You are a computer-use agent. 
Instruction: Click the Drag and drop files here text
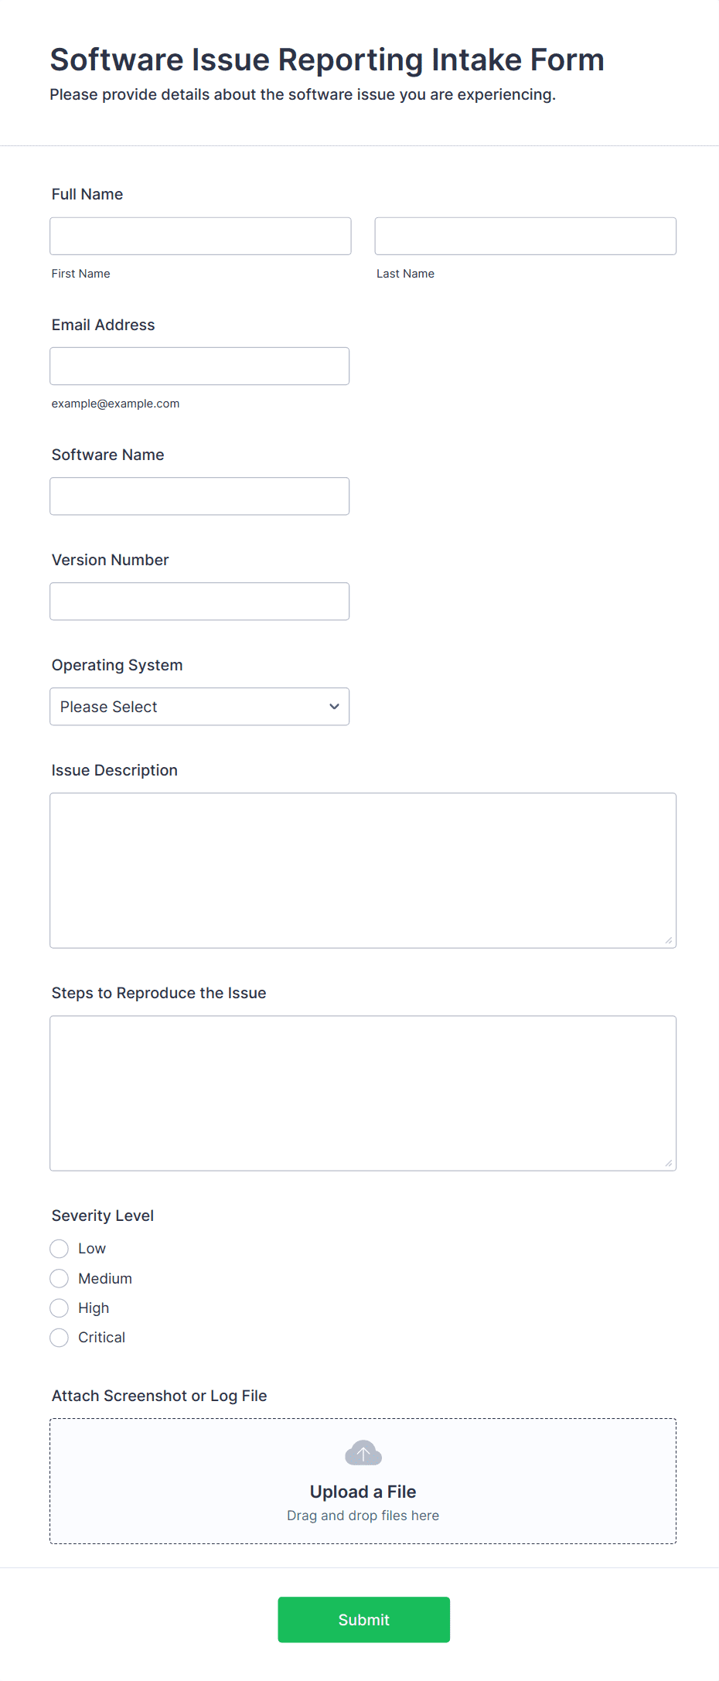tap(363, 1515)
